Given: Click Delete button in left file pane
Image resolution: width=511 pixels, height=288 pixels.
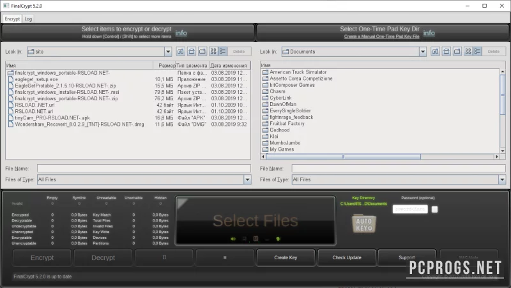Looking at the screenshot, I should point(239,52).
